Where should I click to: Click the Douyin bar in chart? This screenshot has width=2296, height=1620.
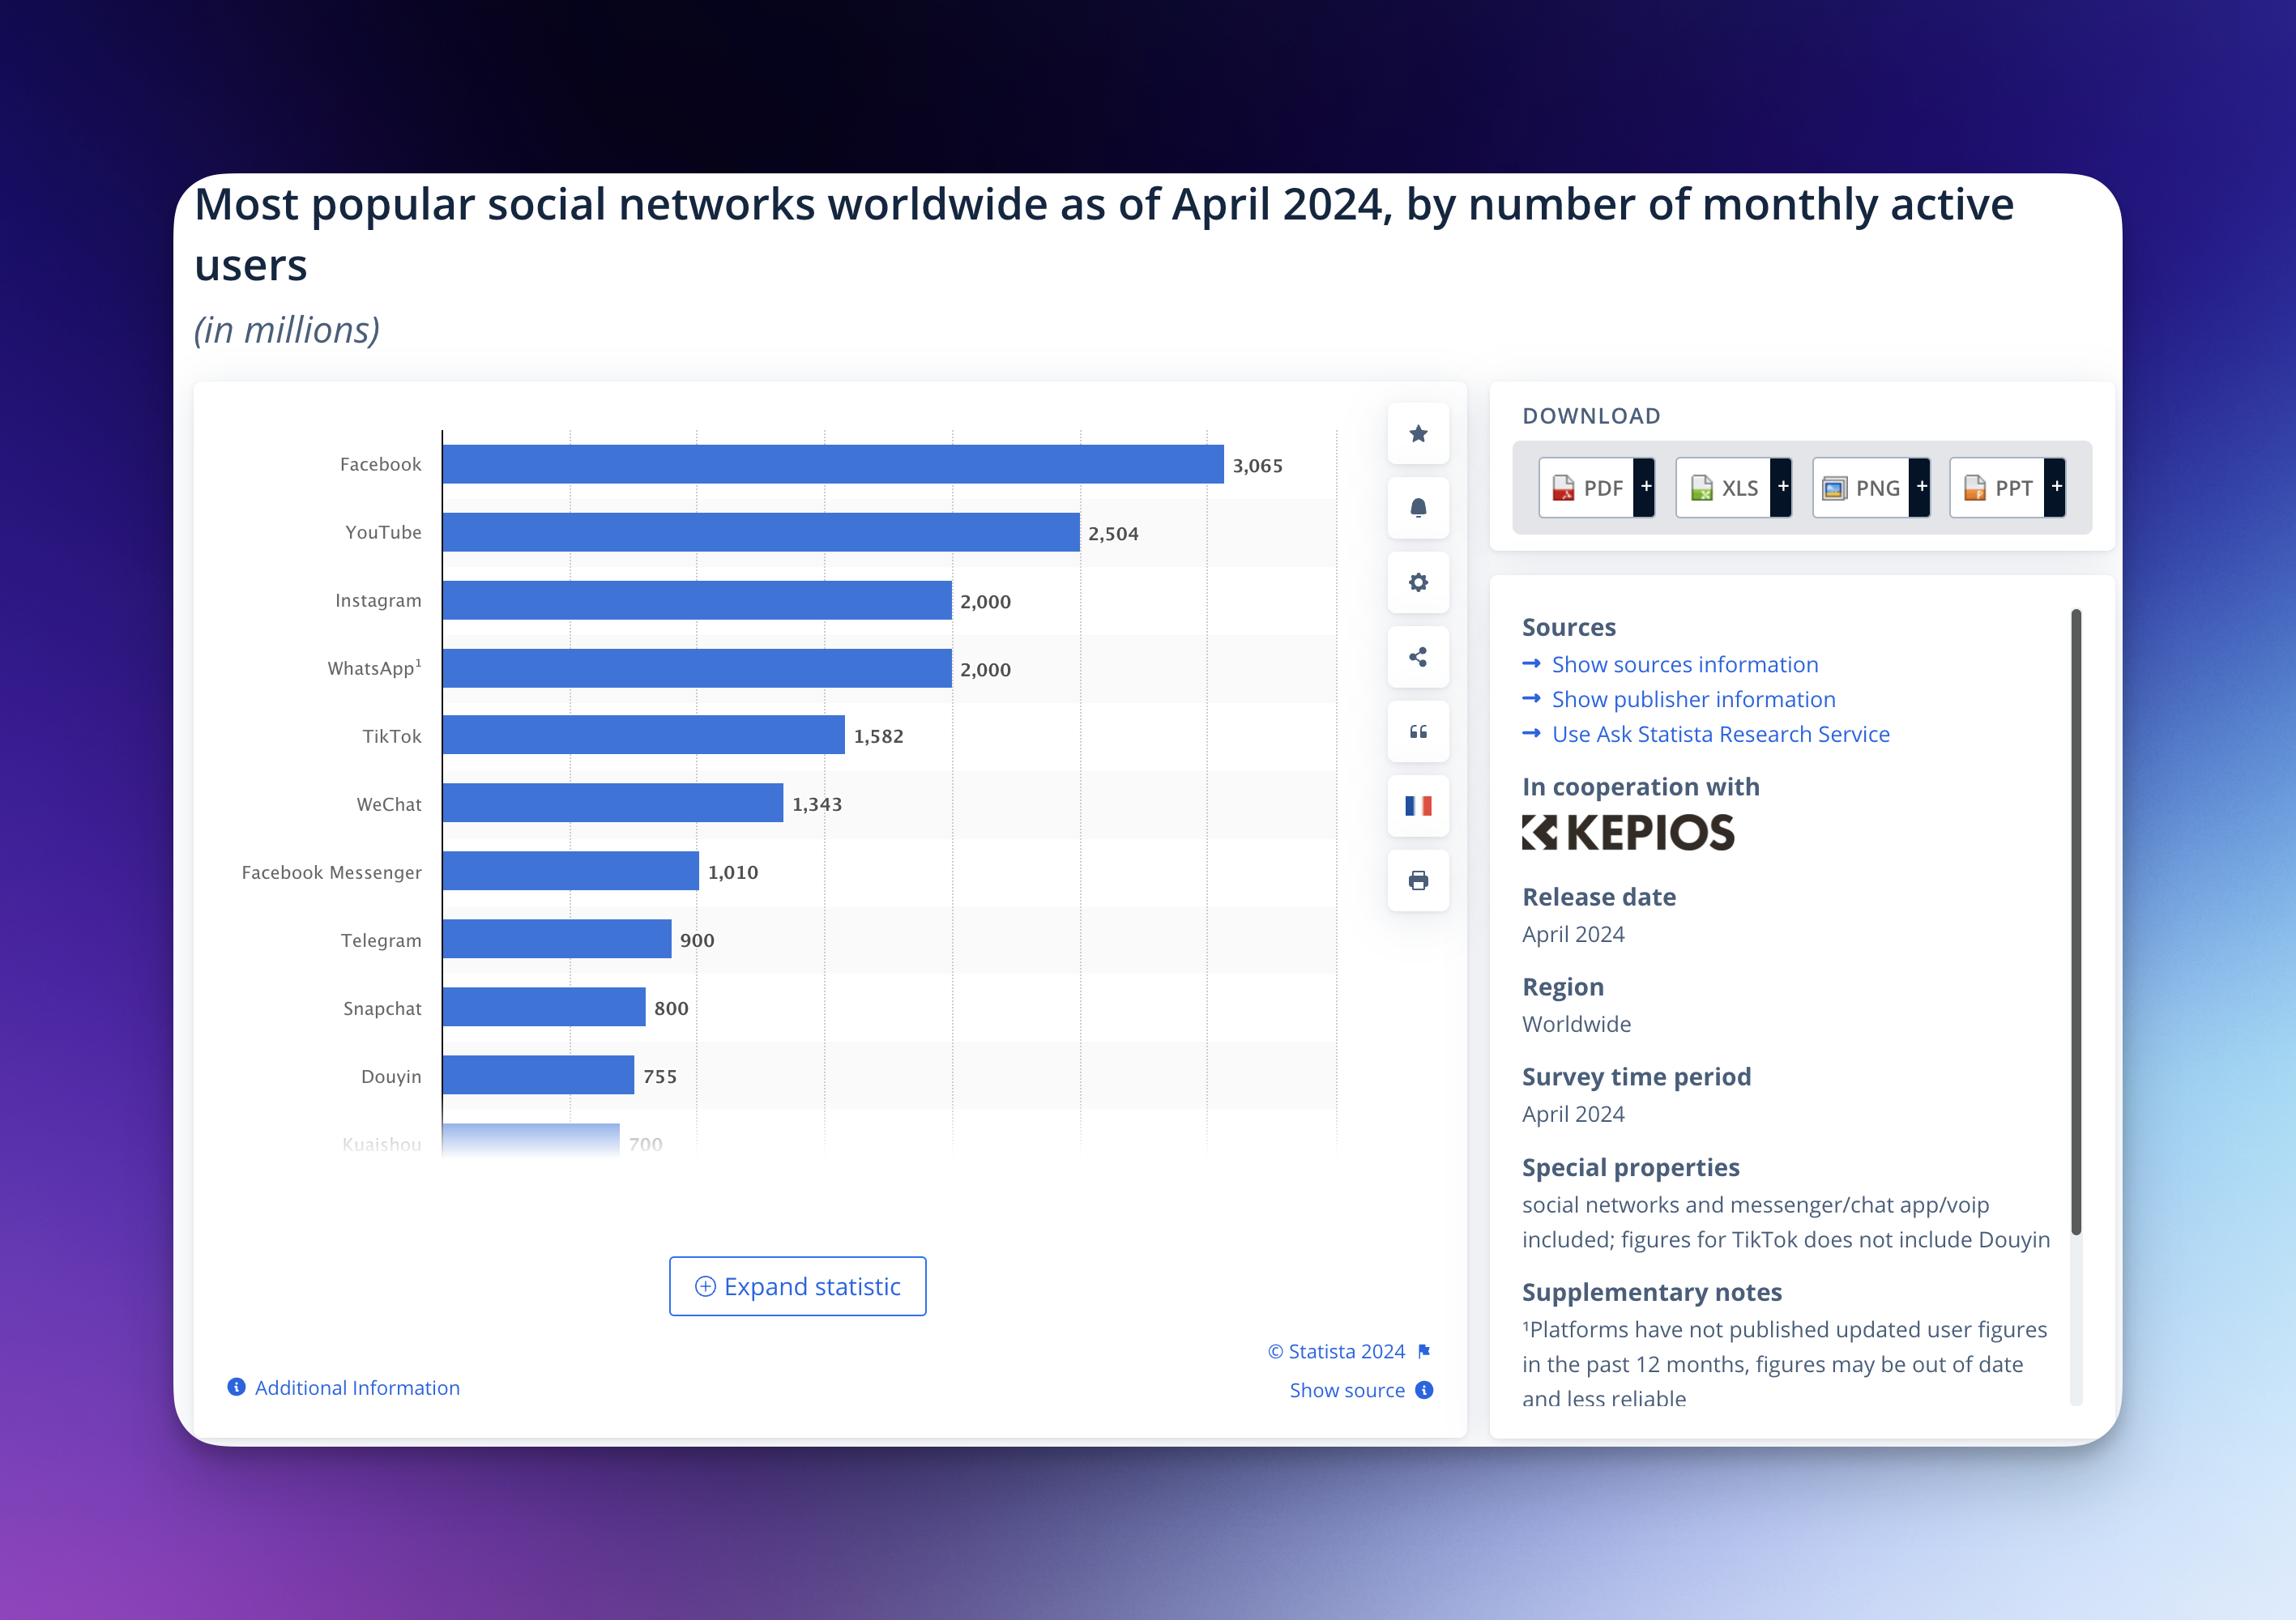(x=538, y=1075)
